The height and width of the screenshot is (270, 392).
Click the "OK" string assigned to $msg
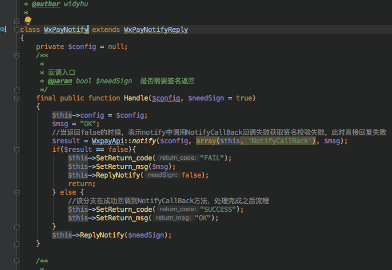coord(88,124)
